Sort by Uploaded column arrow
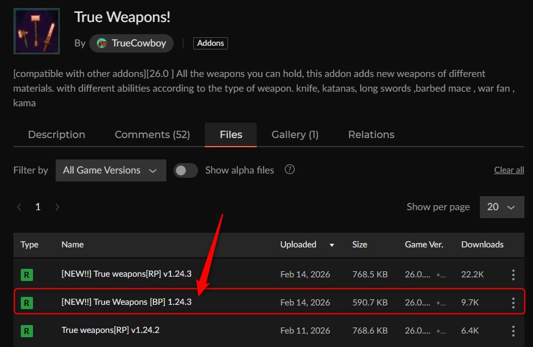The image size is (533, 347). pyautogui.click(x=332, y=245)
